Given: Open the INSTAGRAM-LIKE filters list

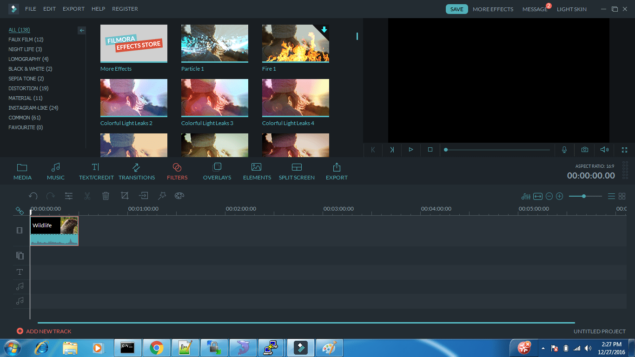Looking at the screenshot, I should point(33,107).
